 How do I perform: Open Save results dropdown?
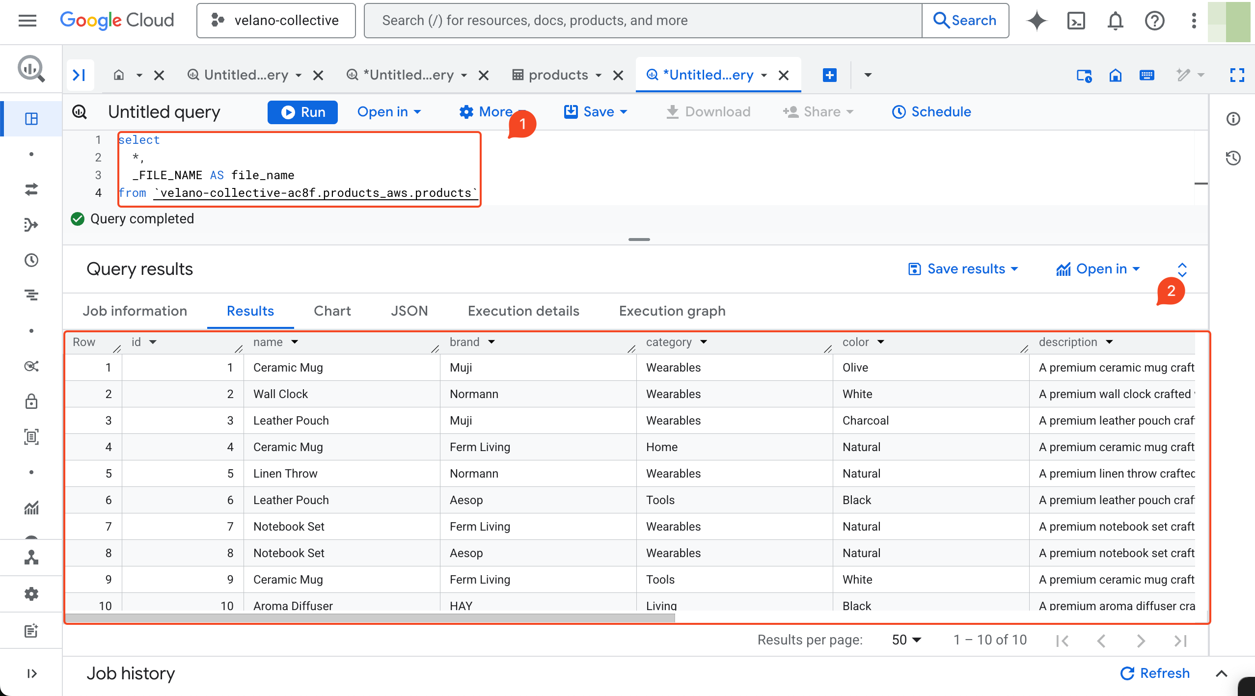point(963,269)
